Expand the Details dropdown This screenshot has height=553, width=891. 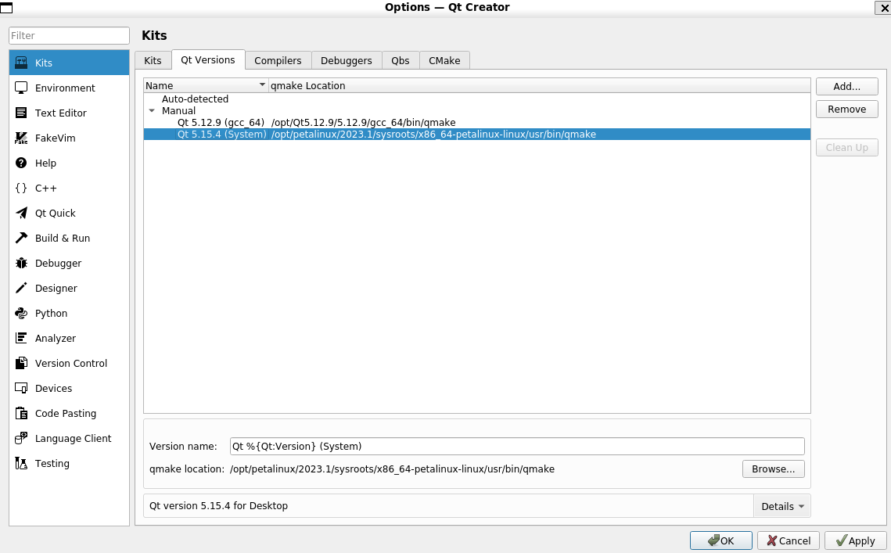782,506
